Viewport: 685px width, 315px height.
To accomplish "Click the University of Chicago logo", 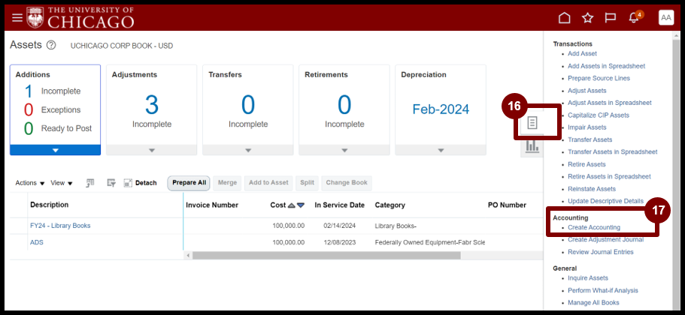I will (x=80, y=18).
